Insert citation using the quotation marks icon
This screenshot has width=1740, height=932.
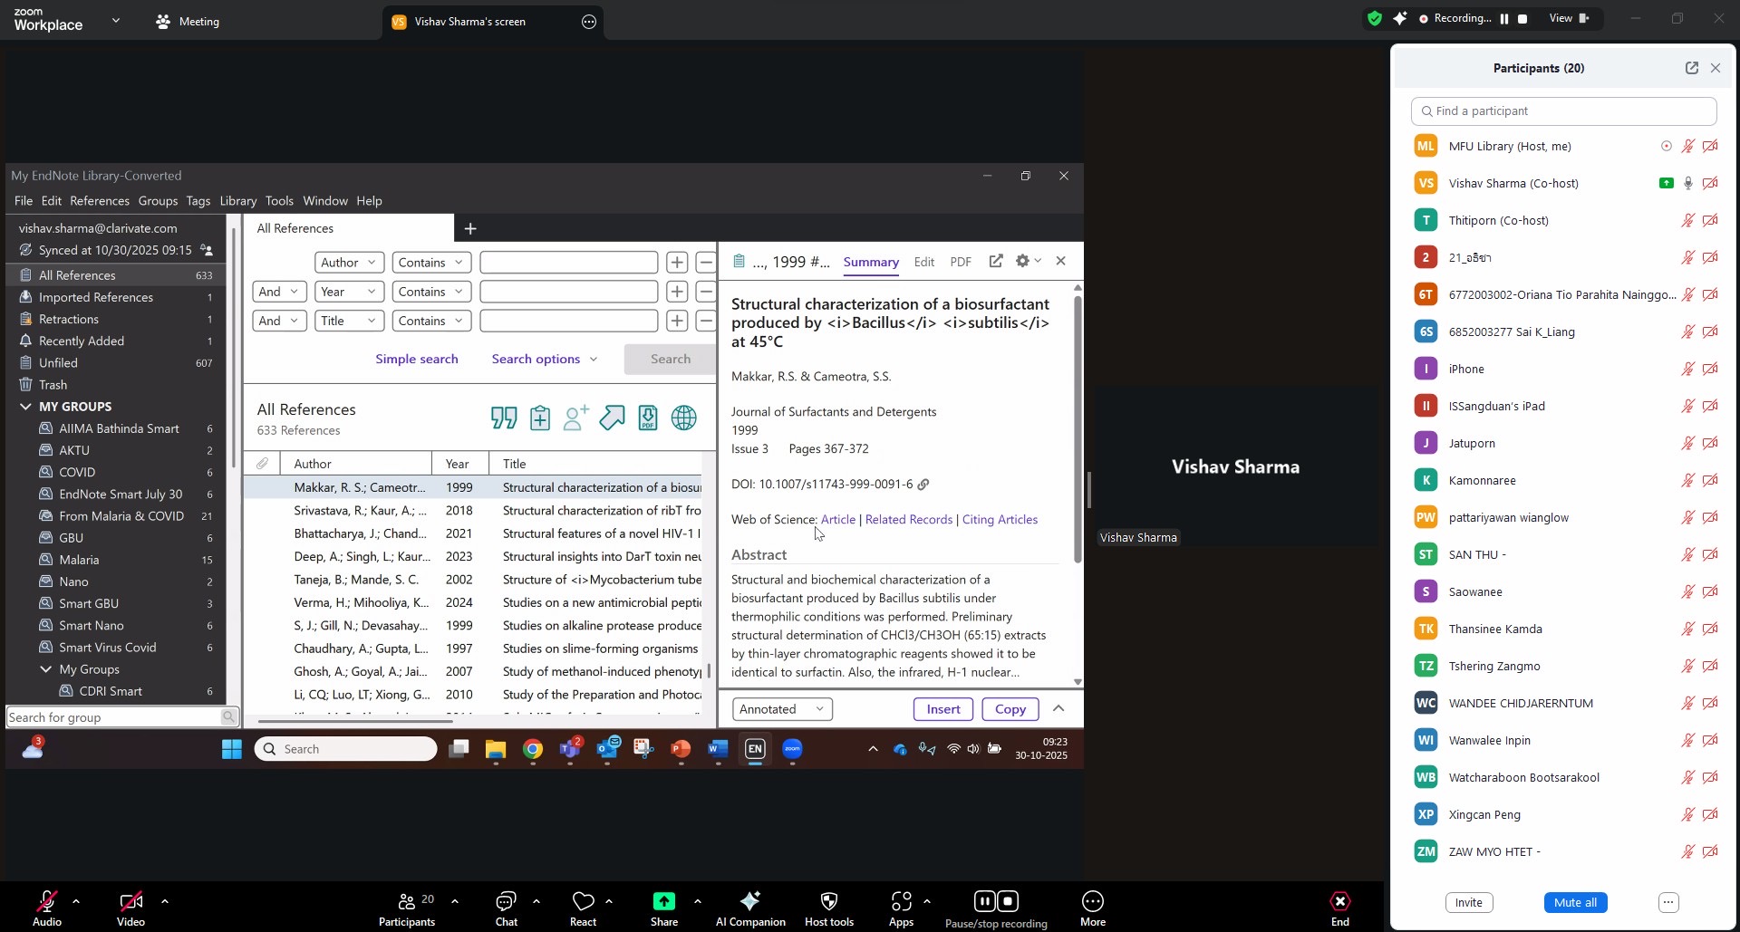coord(504,418)
